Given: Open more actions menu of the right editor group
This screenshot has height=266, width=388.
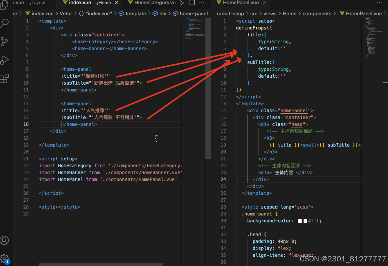Looking at the screenshot, I should [x=379, y=3].
